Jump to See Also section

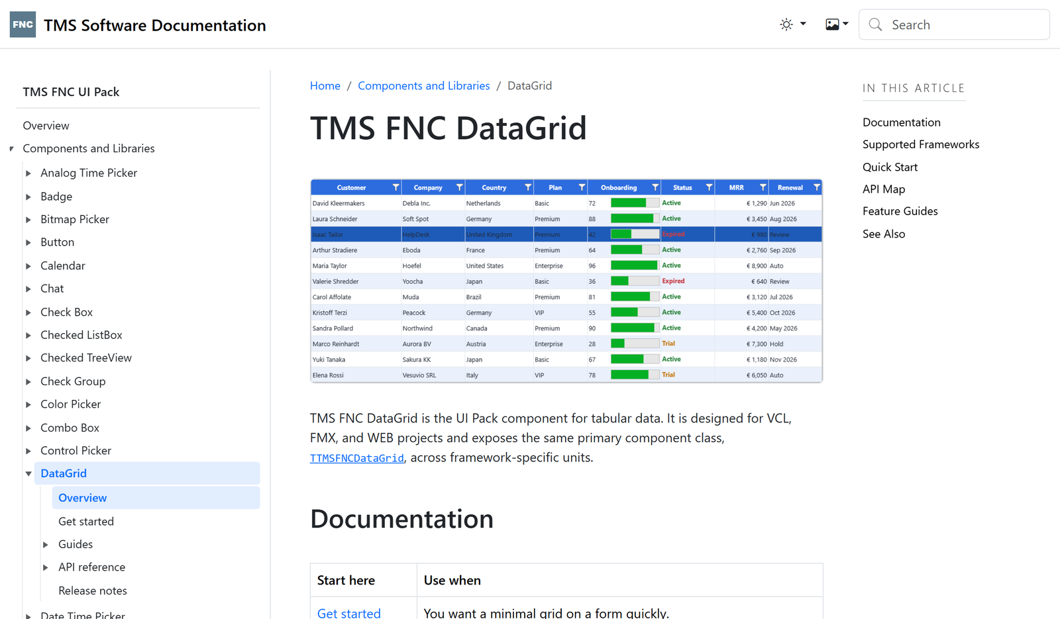[884, 234]
